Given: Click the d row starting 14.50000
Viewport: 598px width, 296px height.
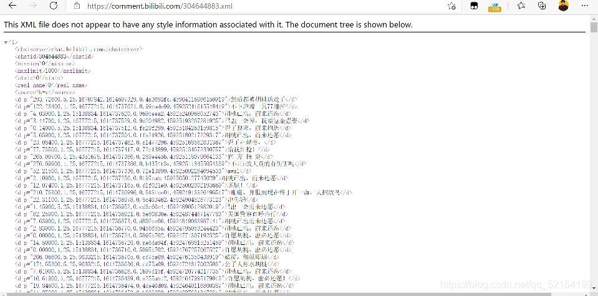Looking at the screenshot, I should (x=154, y=242).
